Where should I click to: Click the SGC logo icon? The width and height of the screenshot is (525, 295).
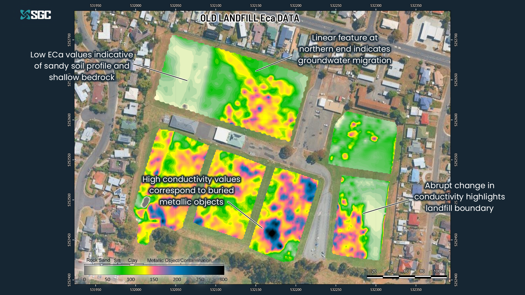tap(25, 15)
